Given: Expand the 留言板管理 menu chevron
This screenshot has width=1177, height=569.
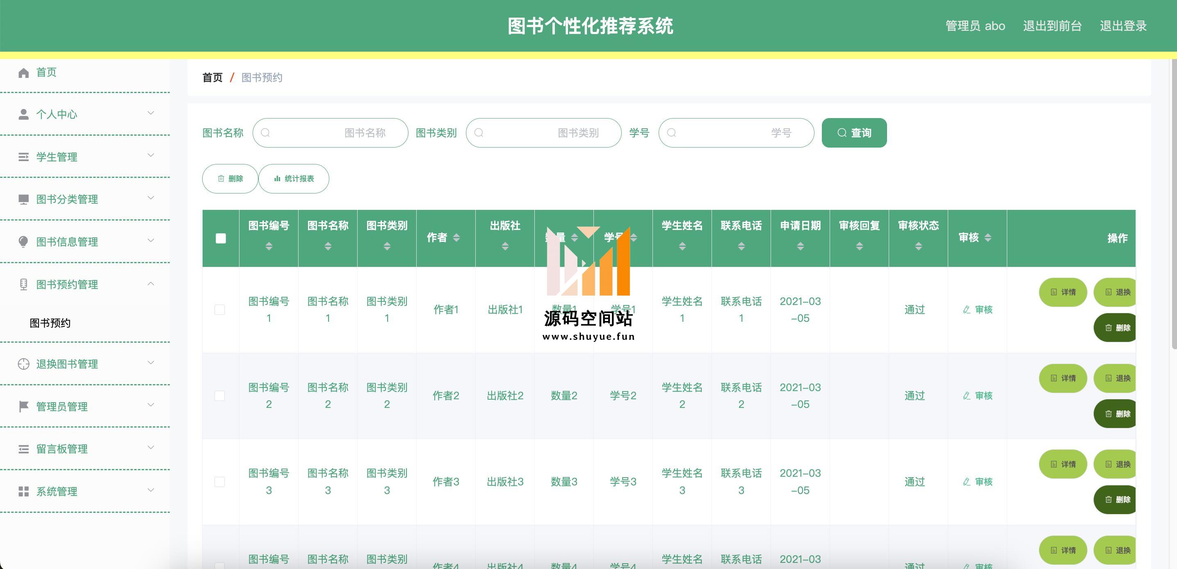Looking at the screenshot, I should (x=151, y=448).
